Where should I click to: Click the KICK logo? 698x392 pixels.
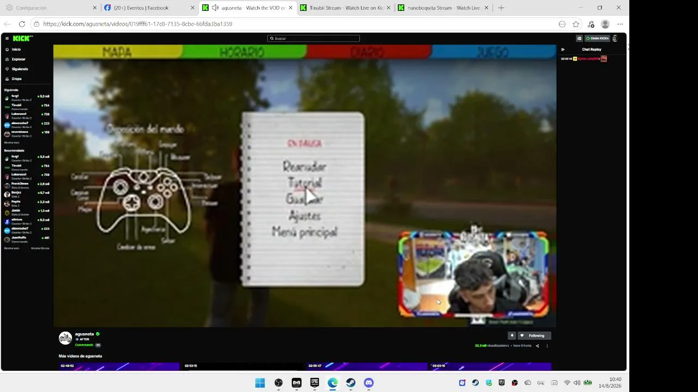coord(22,38)
